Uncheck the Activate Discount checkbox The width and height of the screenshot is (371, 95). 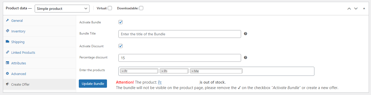[x=121, y=46]
